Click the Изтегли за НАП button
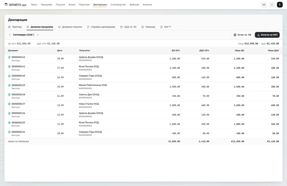The width and height of the screenshot is (287, 186). click(x=267, y=35)
